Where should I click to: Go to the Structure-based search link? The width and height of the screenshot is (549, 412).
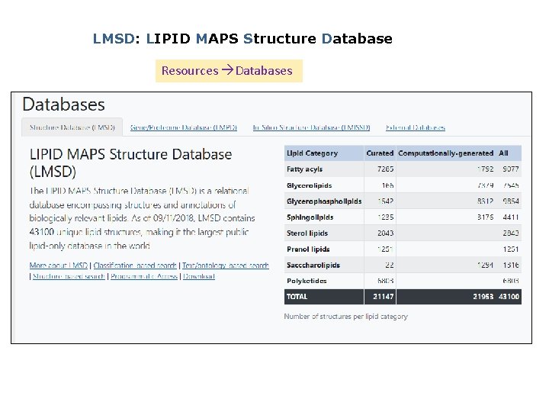[69, 276]
